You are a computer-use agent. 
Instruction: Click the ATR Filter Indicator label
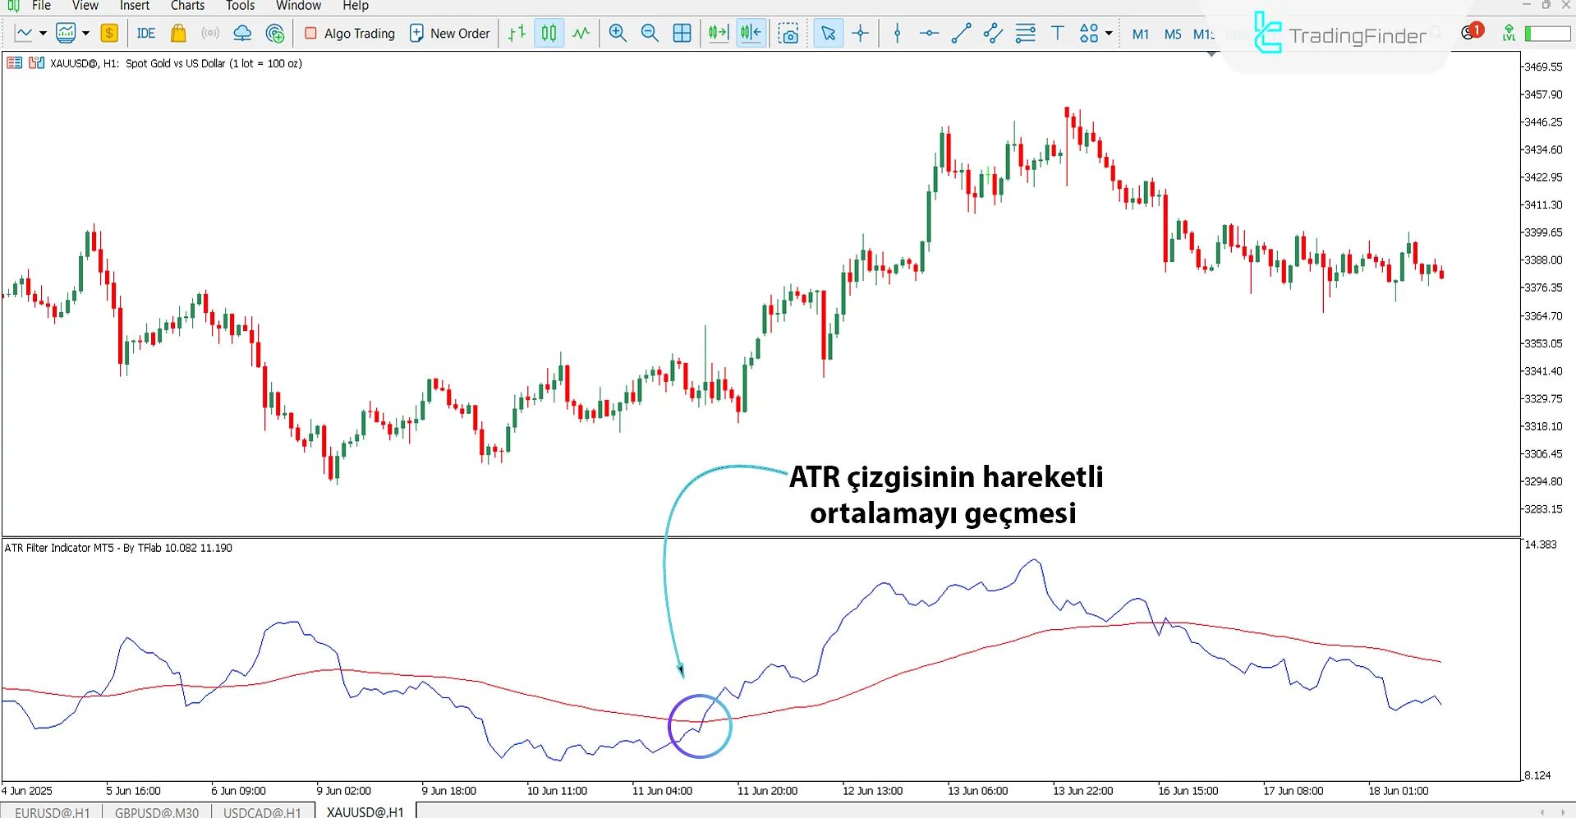click(x=118, y=548)
